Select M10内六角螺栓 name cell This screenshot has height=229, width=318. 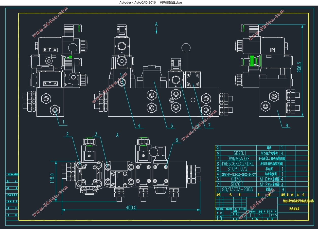[269, 179]
